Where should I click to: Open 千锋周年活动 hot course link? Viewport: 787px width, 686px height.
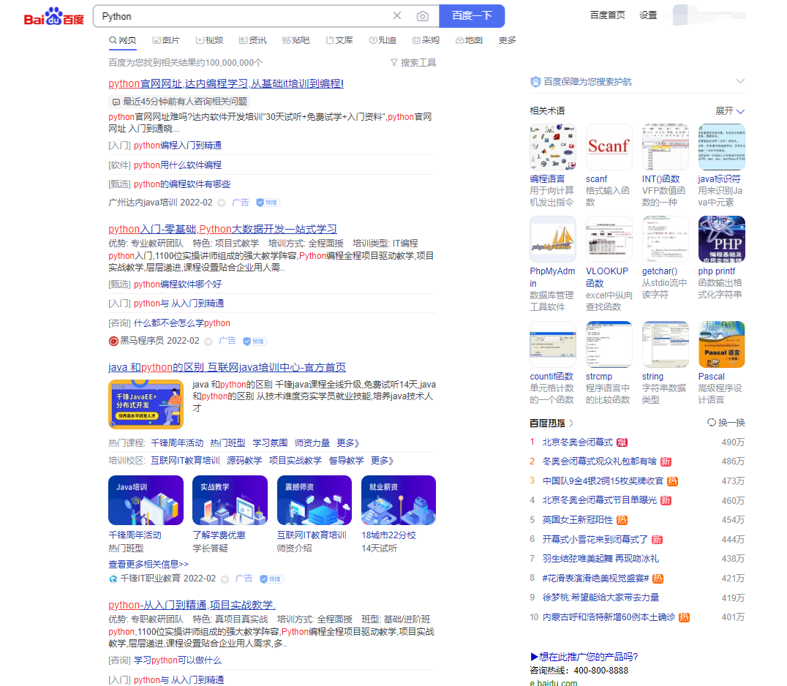click(x=177, y=443)
